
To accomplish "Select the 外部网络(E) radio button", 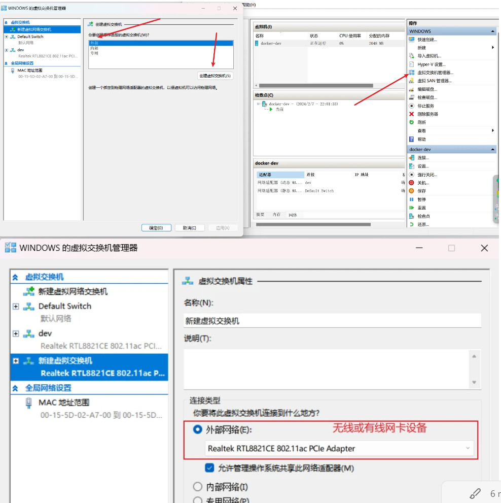I will coord(198,429).
